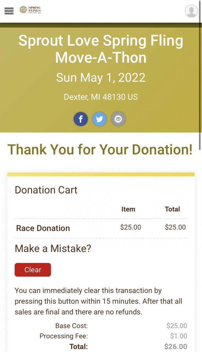The height and width of the screenshot is (352, 202).
Task: Click the Item column header
Action: [128, 209]
